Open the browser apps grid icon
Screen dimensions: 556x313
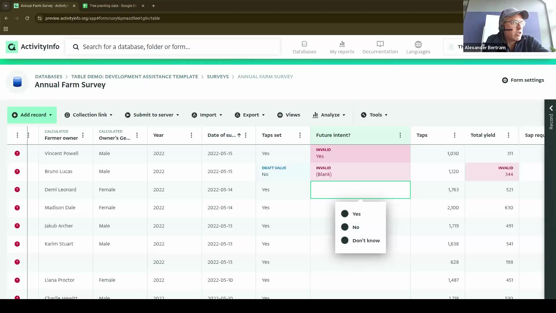(6, 29)
